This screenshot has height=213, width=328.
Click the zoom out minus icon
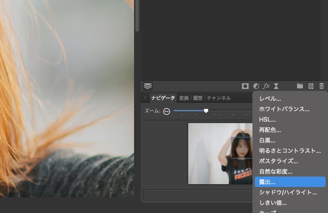pyautogui.click(x=167, y=111)
